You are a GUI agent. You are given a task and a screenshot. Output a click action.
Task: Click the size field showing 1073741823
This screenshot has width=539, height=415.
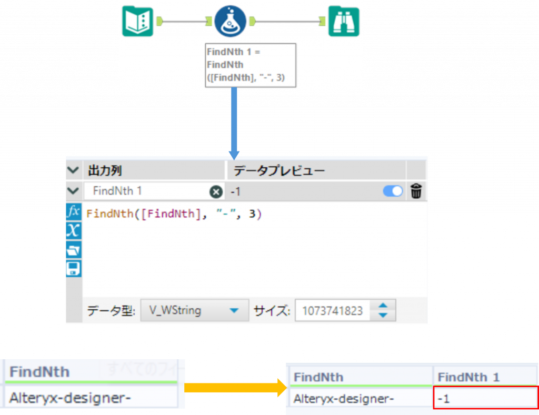pyautogui.click(x=332, y=311)
